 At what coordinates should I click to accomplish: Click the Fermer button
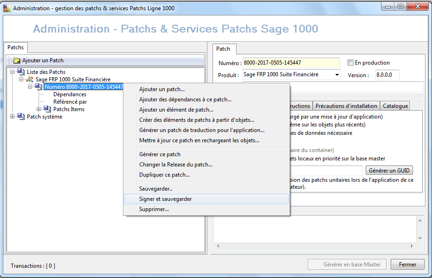pos(407,265)
